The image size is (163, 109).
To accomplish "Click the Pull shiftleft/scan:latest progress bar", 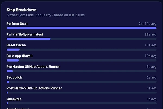I will coord(81,39).
